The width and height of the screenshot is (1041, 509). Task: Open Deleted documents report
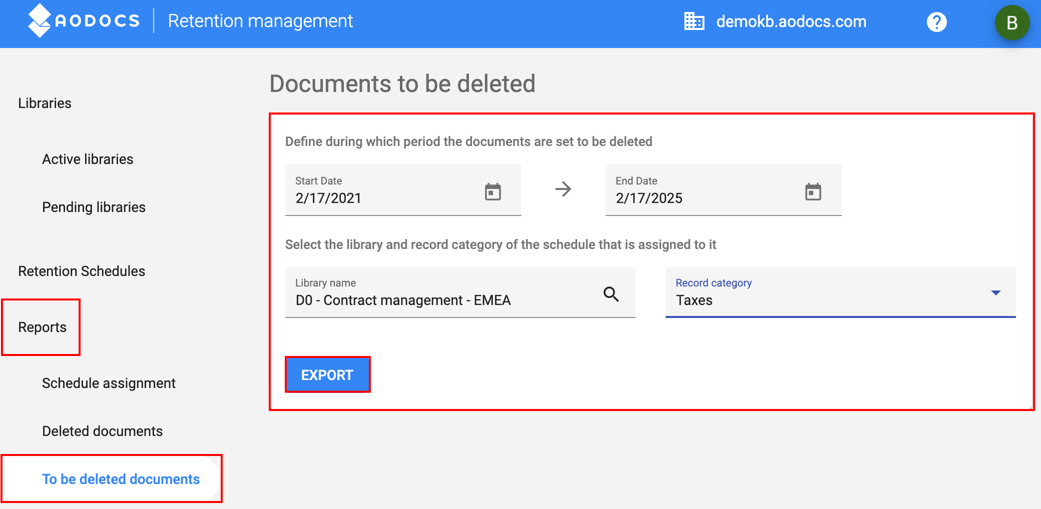(x=102, y=431)
